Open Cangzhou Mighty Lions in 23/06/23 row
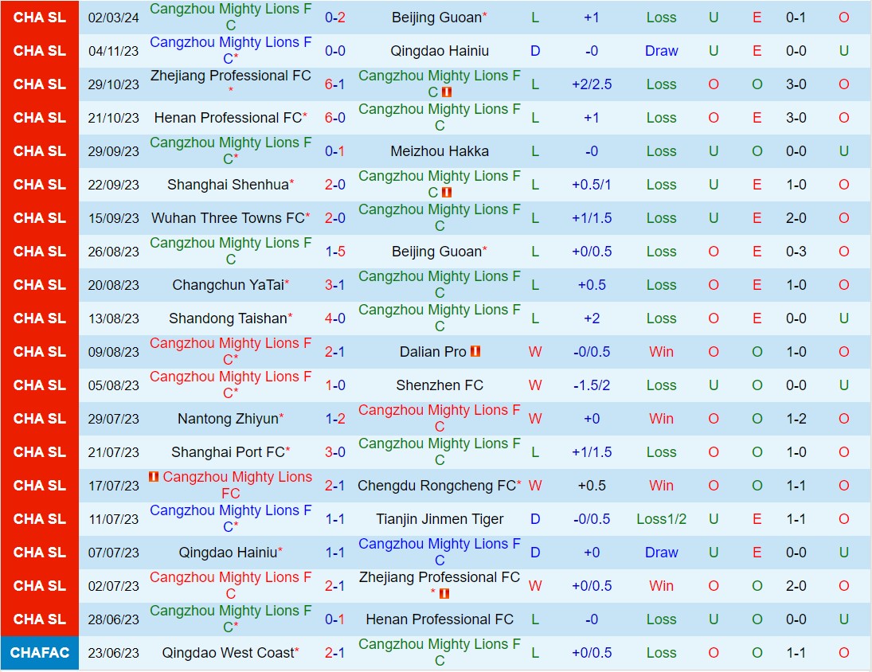 pyautogui.click(x=440, y=652)
